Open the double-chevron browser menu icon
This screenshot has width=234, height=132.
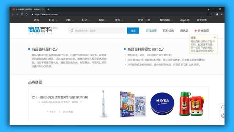(222, 14)
